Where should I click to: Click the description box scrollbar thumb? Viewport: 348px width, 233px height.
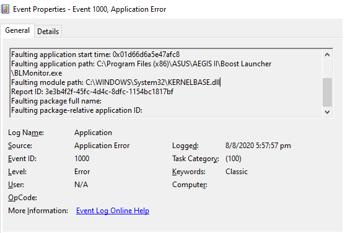[327, 92]
